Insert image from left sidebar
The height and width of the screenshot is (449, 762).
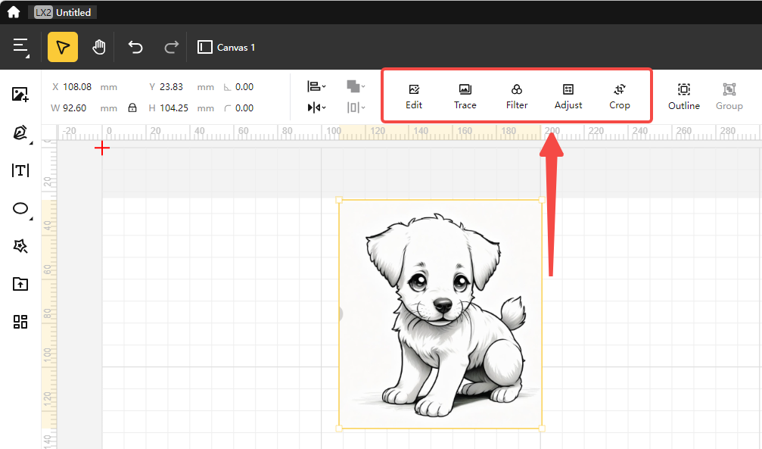click(x=20, y=94)
